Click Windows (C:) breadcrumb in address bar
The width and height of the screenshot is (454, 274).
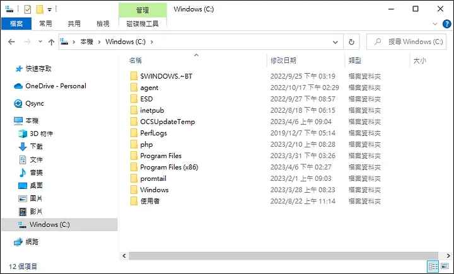tap(125, 42)
